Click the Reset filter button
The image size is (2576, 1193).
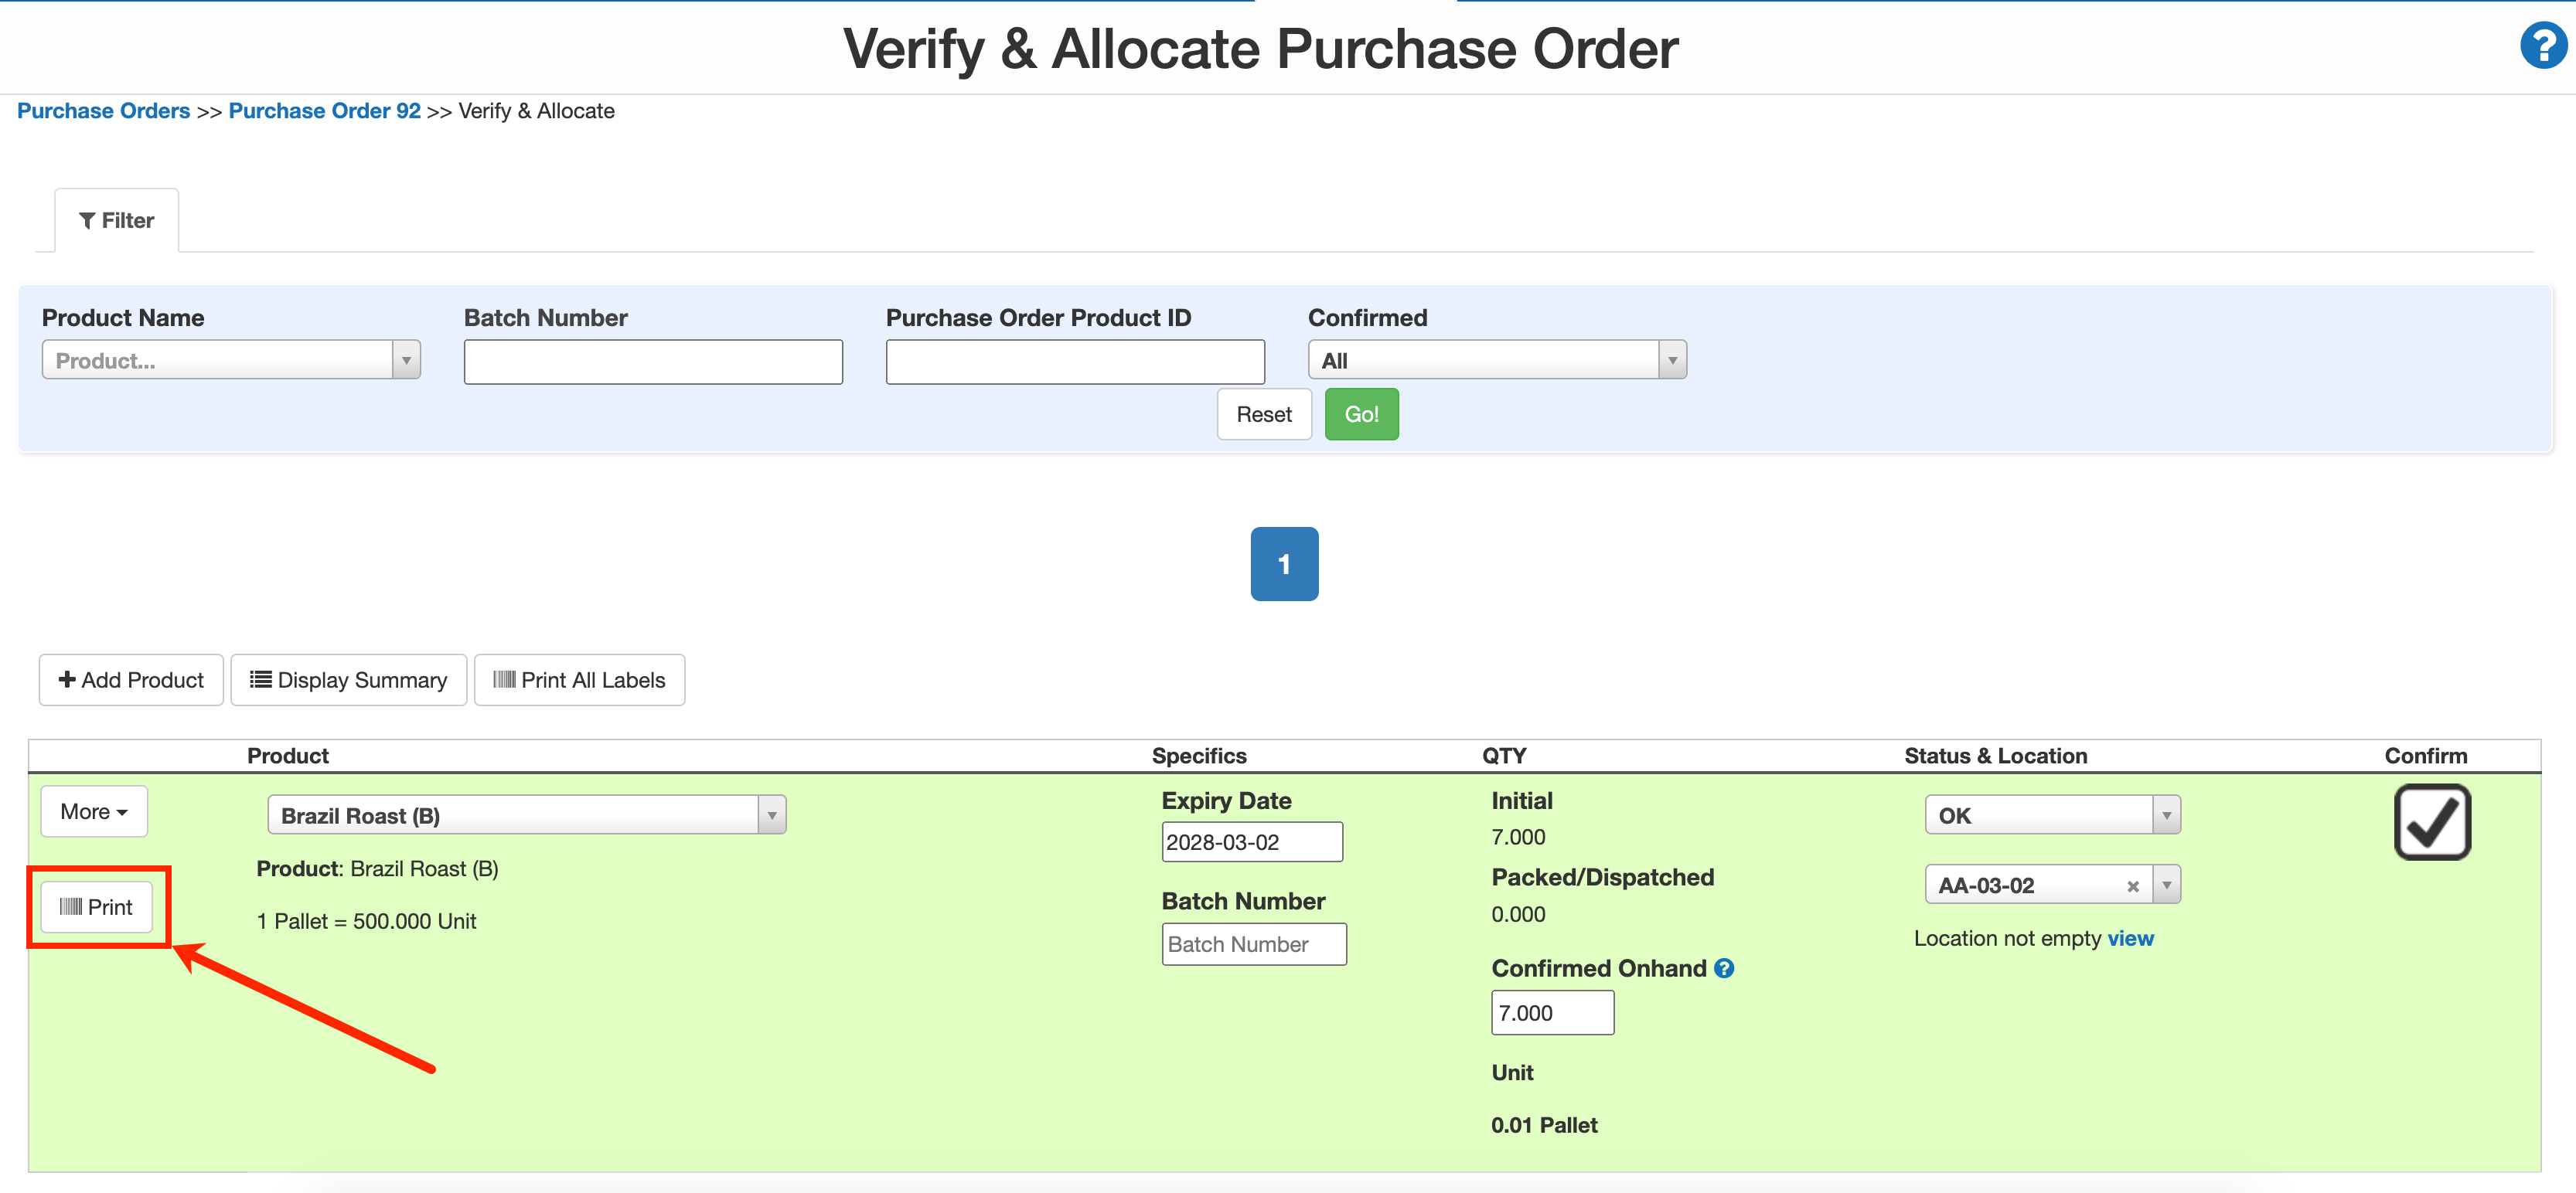(x=1263, y=415)
